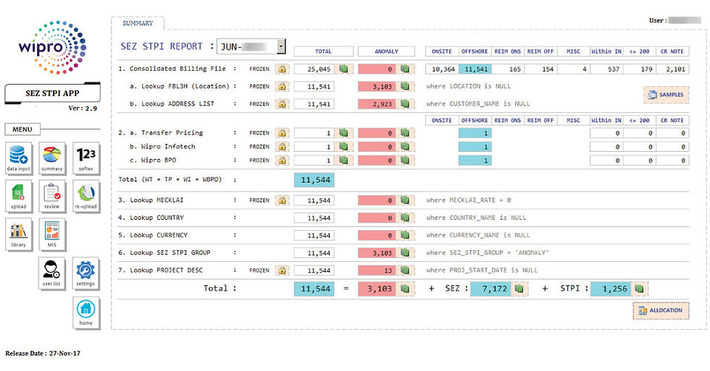The height and width of the screenshot is (371, 710).
Task: Click the REIM ONS value 165
Action: (x=508, y=69)
